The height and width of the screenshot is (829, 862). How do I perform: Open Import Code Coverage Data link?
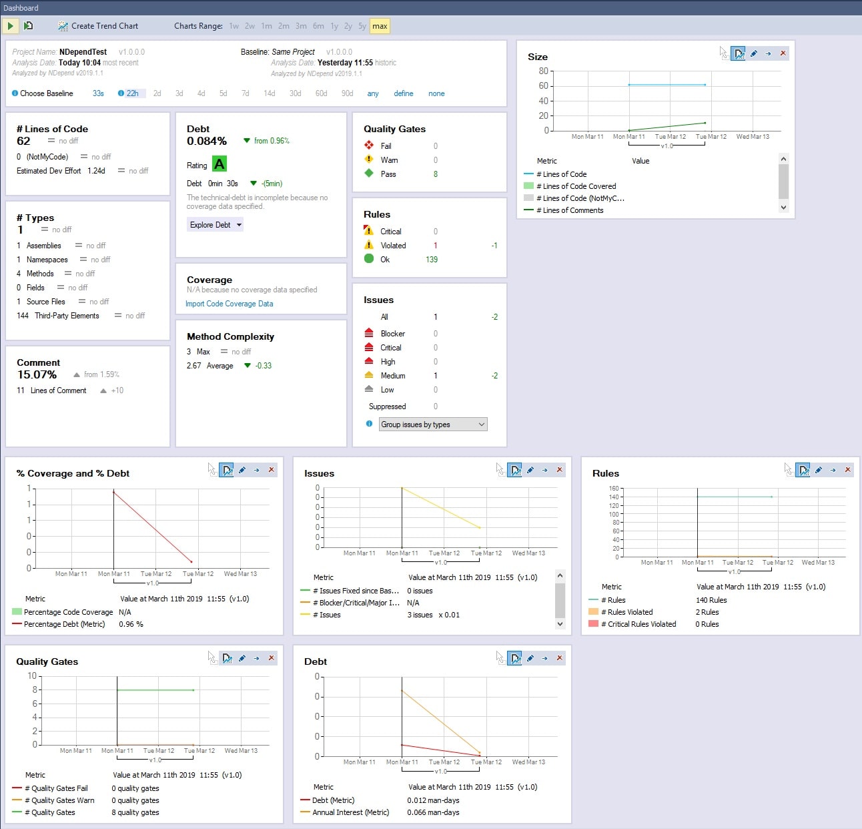point(230,304)
